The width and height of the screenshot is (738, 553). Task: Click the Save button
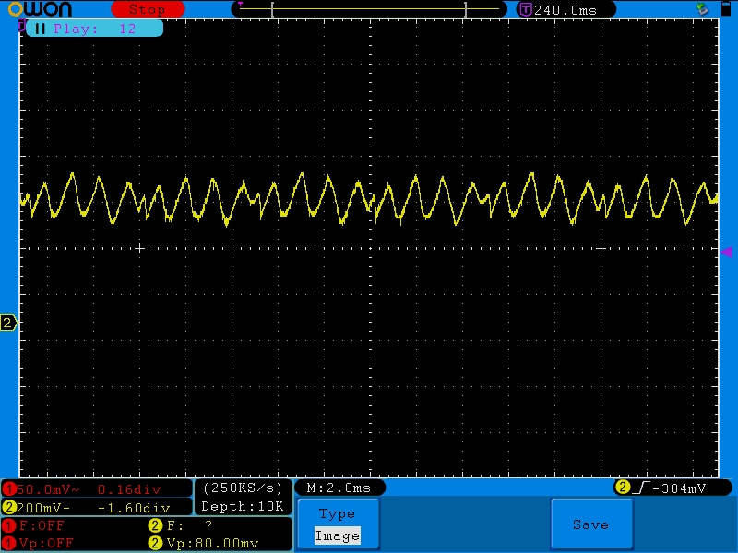tap(591, 524)
